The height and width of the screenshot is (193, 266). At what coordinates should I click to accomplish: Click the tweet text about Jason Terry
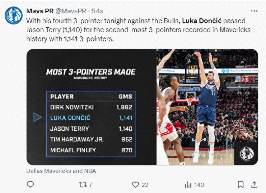tap(139, 30)
